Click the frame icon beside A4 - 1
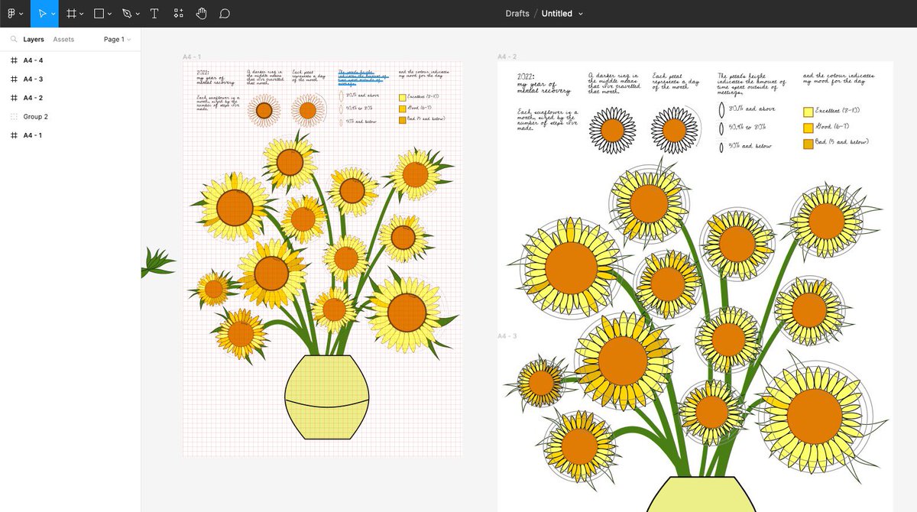This screenshot has width=917, height=512. [x=14, y=135]
